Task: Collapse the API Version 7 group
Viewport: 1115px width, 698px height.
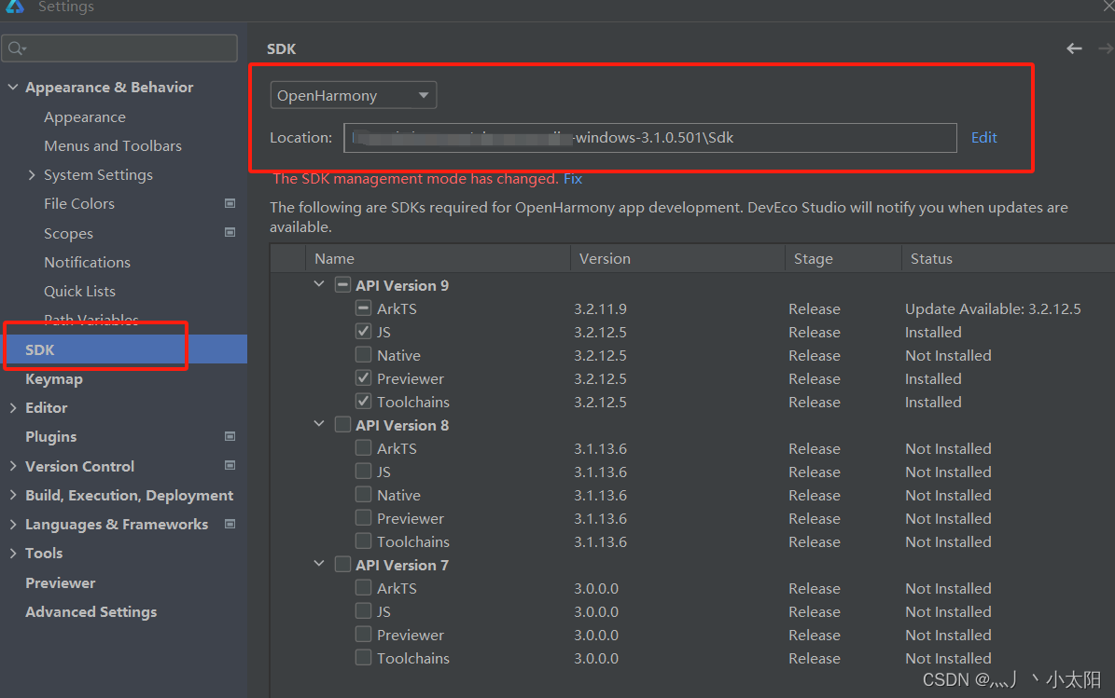Action: (319, 564)
